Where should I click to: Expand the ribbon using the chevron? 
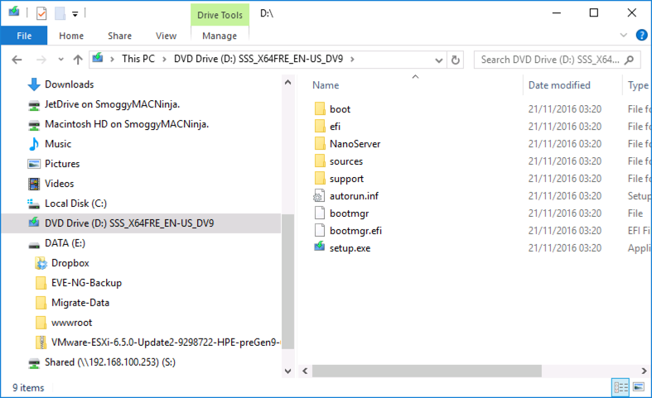tap(623, 35)
